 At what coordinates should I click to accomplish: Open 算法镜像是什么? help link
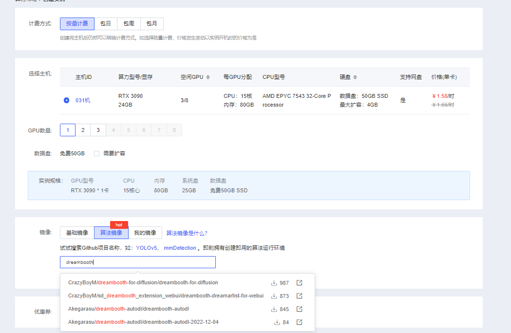(187, 233)
